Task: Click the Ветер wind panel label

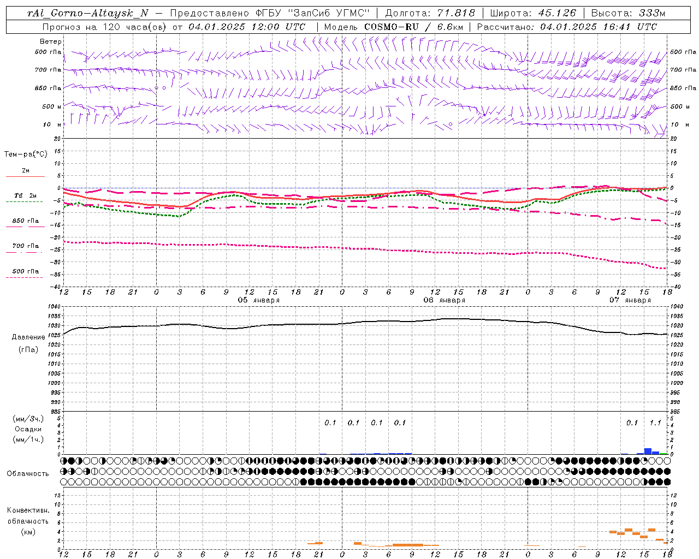Action: click(x=51, y=41)
